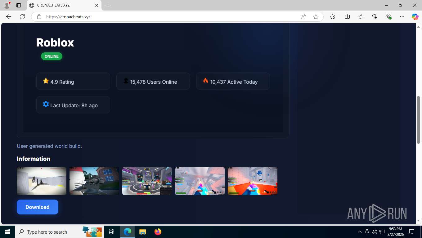The height and width of the screenshot is (238, 422).
Task: Click the blue Download button
Action: tap(38, 207)
